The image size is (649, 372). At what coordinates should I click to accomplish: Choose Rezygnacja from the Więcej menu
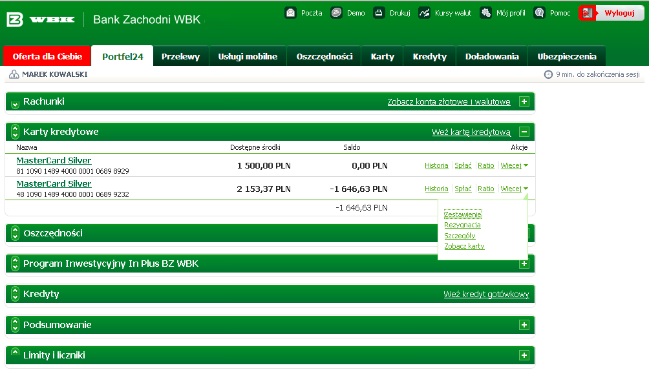(462, 225)
